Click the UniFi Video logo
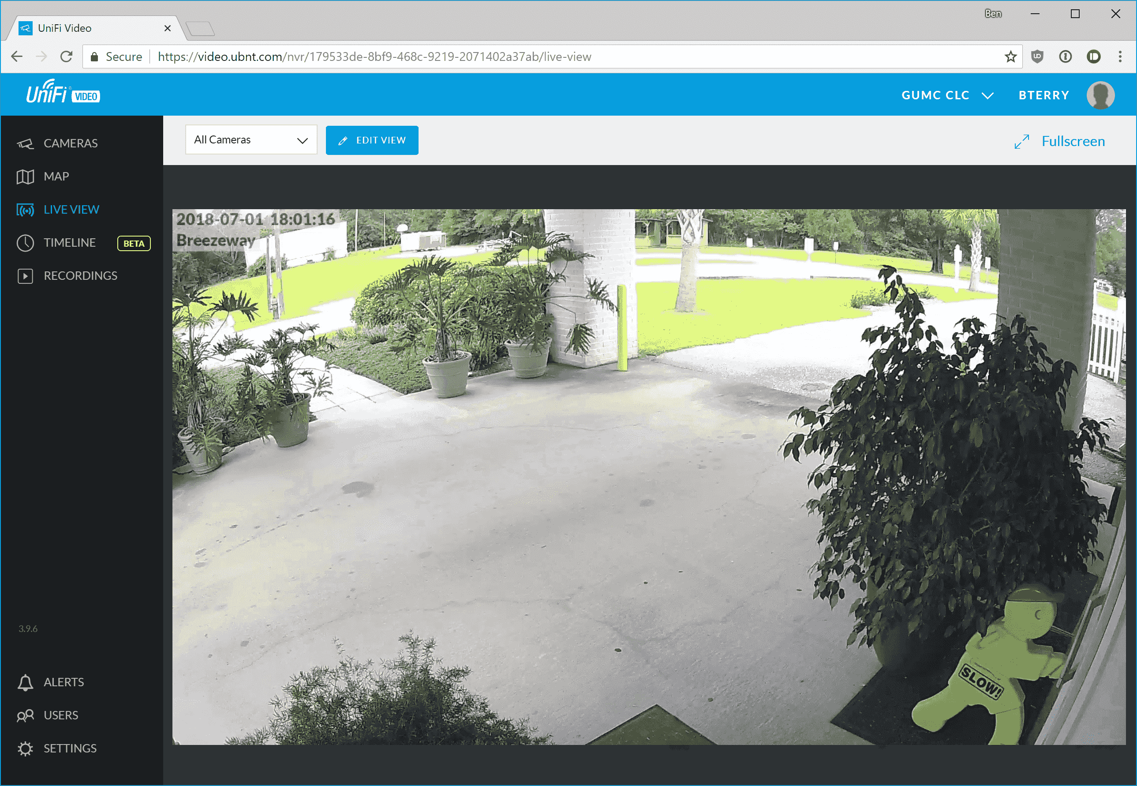This screenshot has height=786, width=1137. click(x=60, y=94)
